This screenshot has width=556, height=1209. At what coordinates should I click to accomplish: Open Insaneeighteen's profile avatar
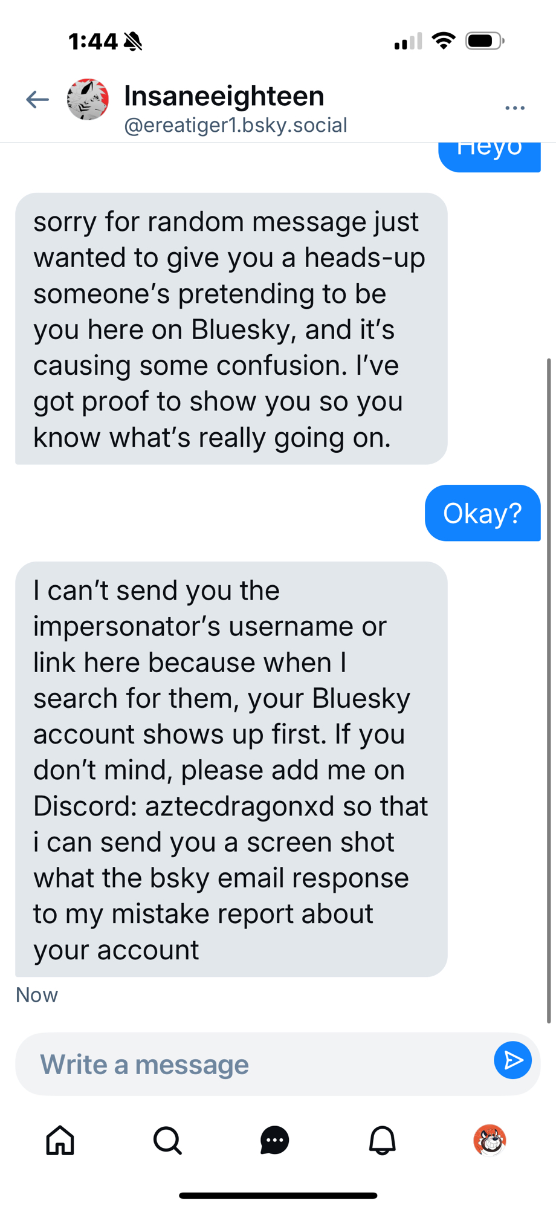(88, 100)
